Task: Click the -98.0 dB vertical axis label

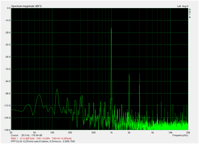Action: (7, 94)
